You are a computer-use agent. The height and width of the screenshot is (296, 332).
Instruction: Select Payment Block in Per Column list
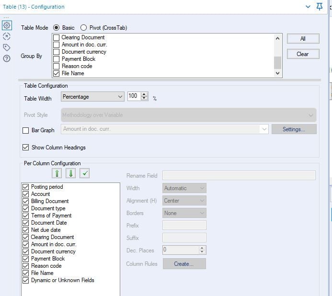pyautogui.click(x=48, y=259)
